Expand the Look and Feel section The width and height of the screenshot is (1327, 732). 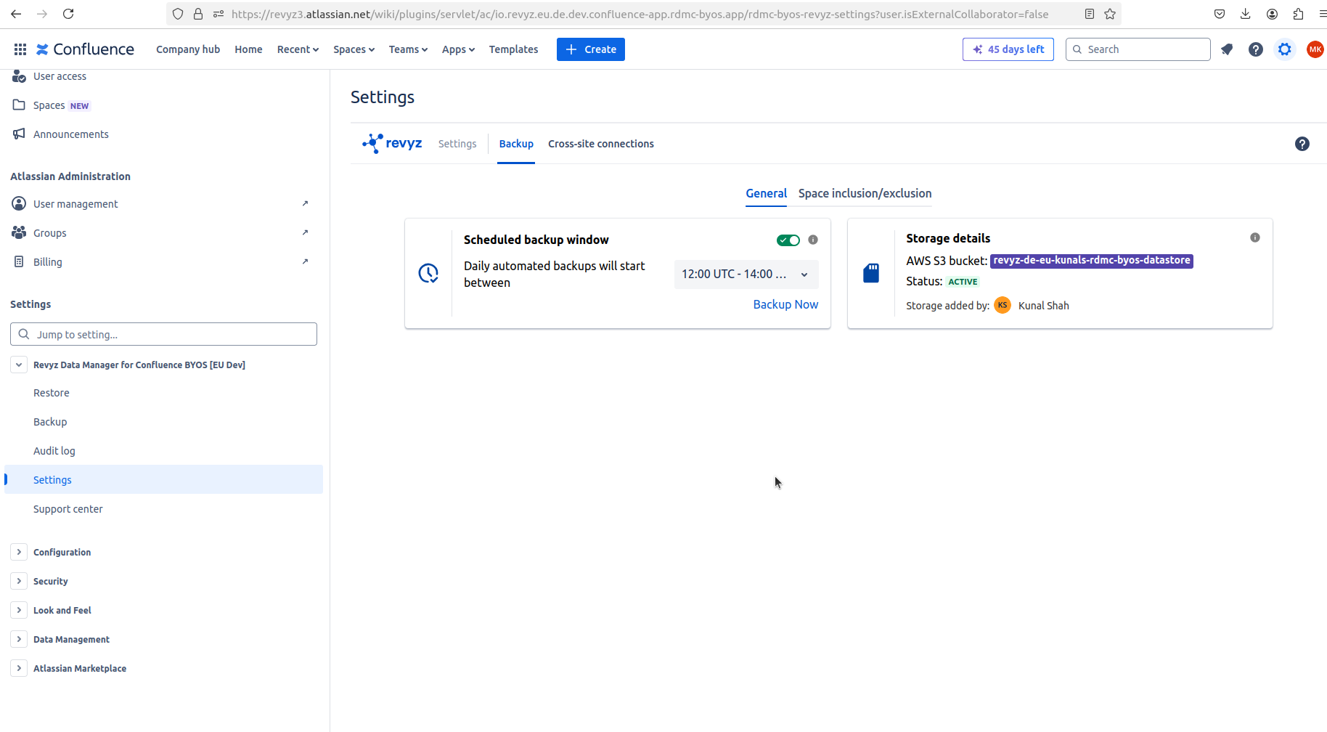point(19,610)
